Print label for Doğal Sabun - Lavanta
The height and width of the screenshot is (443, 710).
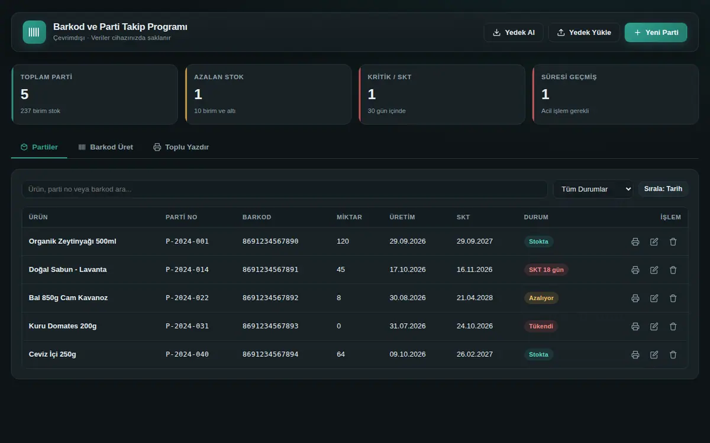pyautogui.click(x=635, y=270)
